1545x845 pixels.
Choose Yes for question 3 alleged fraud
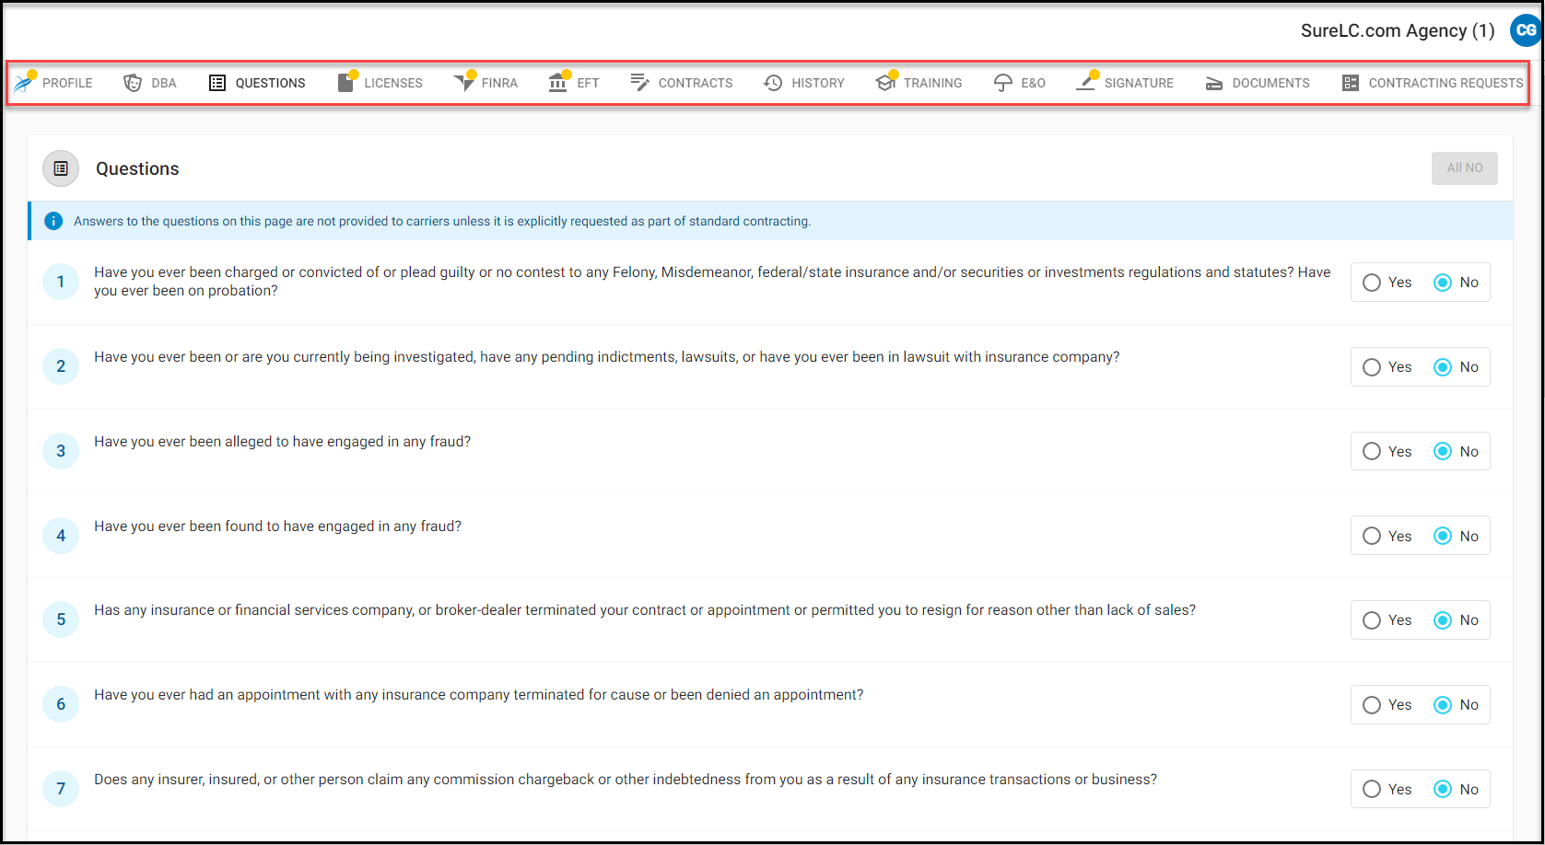[1372, 451]
